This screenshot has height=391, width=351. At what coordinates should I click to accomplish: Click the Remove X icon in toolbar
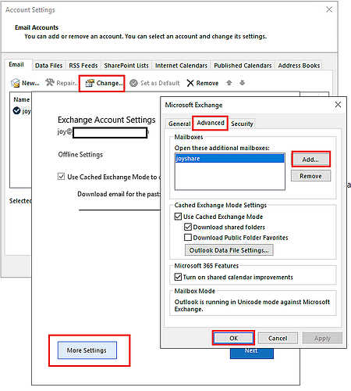(190, 83)
